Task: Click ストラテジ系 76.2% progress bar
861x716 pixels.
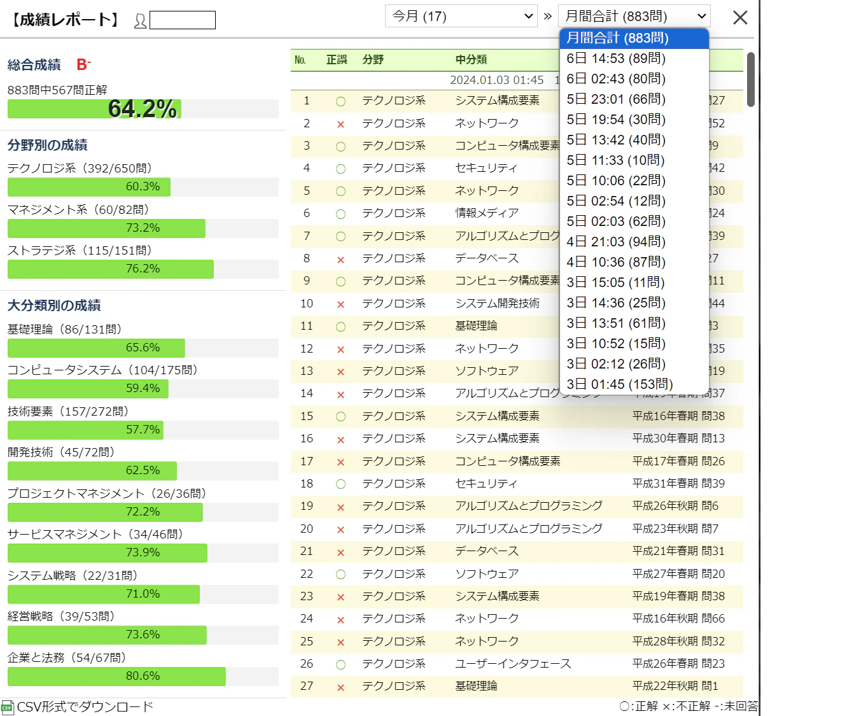Action: (143, 269)
